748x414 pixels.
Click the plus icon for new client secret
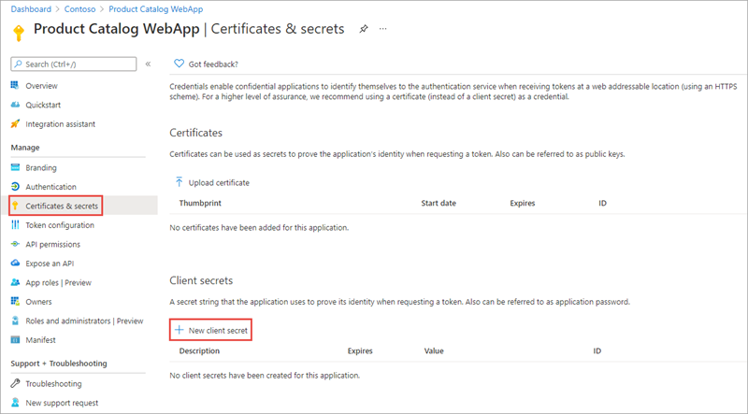[x=179, y=330]
